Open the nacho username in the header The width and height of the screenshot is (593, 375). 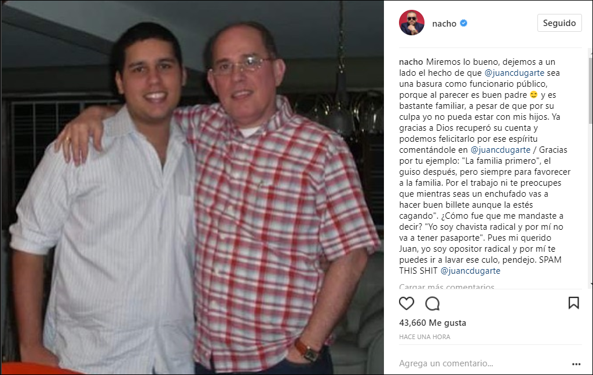pos(444,23)
